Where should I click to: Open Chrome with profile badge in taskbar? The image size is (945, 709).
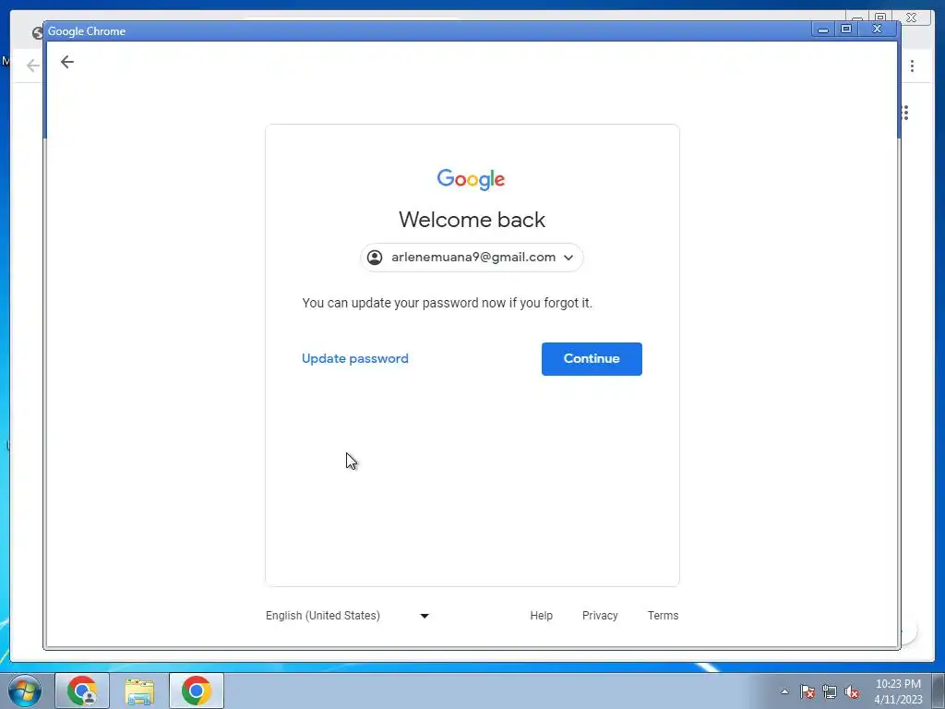82,691
